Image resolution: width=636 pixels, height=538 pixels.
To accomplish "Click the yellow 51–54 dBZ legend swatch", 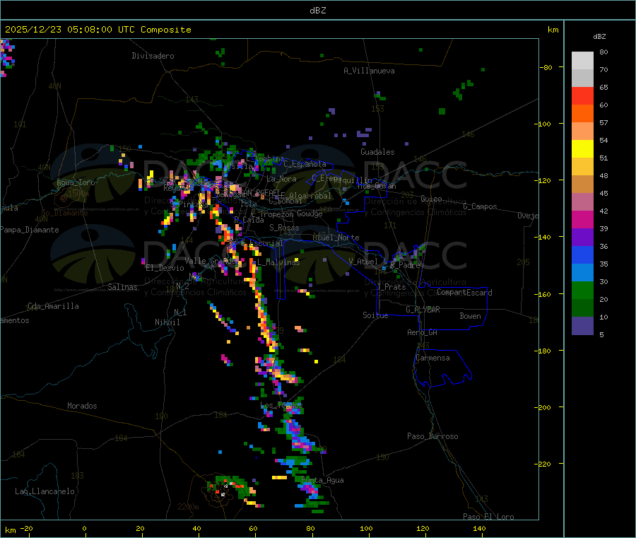I will click(x=582, y=149).
